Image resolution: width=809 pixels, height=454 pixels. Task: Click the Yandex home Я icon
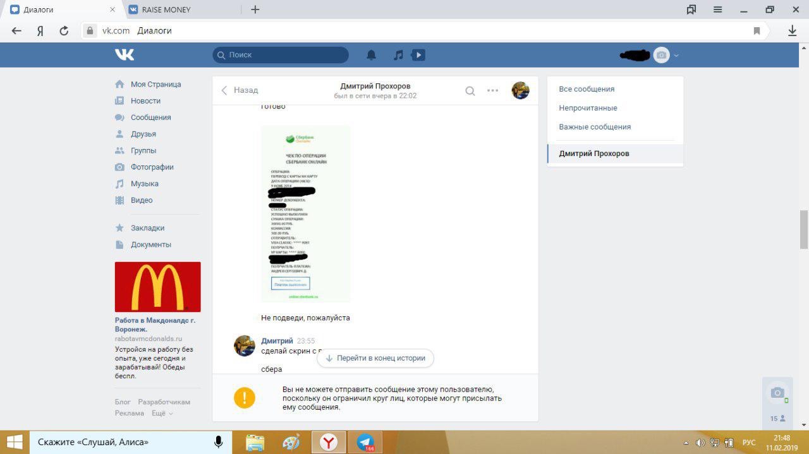pos(40,30)
